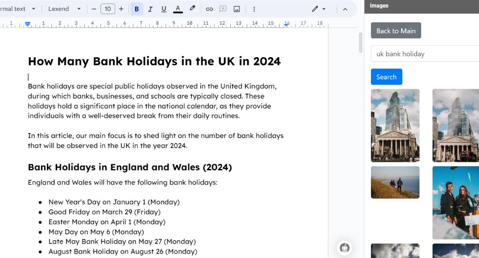Toggle italic formatting
This screenshot has height=258, width=479.
tap(150, 9)
